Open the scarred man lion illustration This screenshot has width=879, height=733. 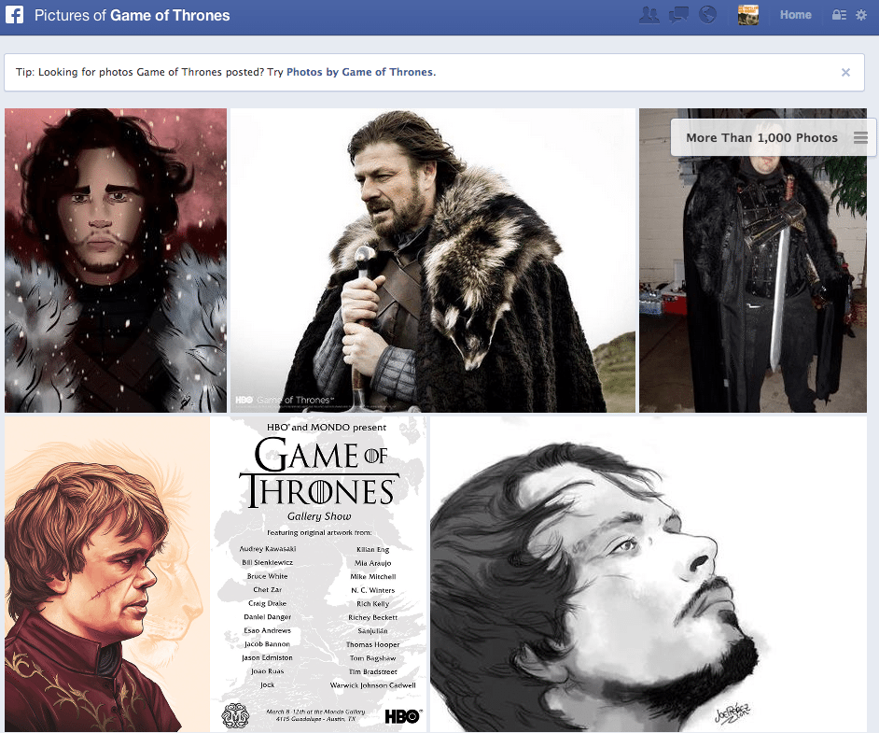point(107,574)
